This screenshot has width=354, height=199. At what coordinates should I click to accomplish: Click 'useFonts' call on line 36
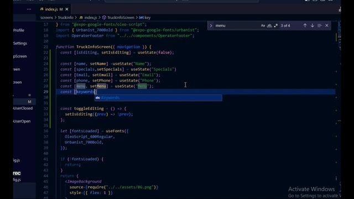coord(115,131)
